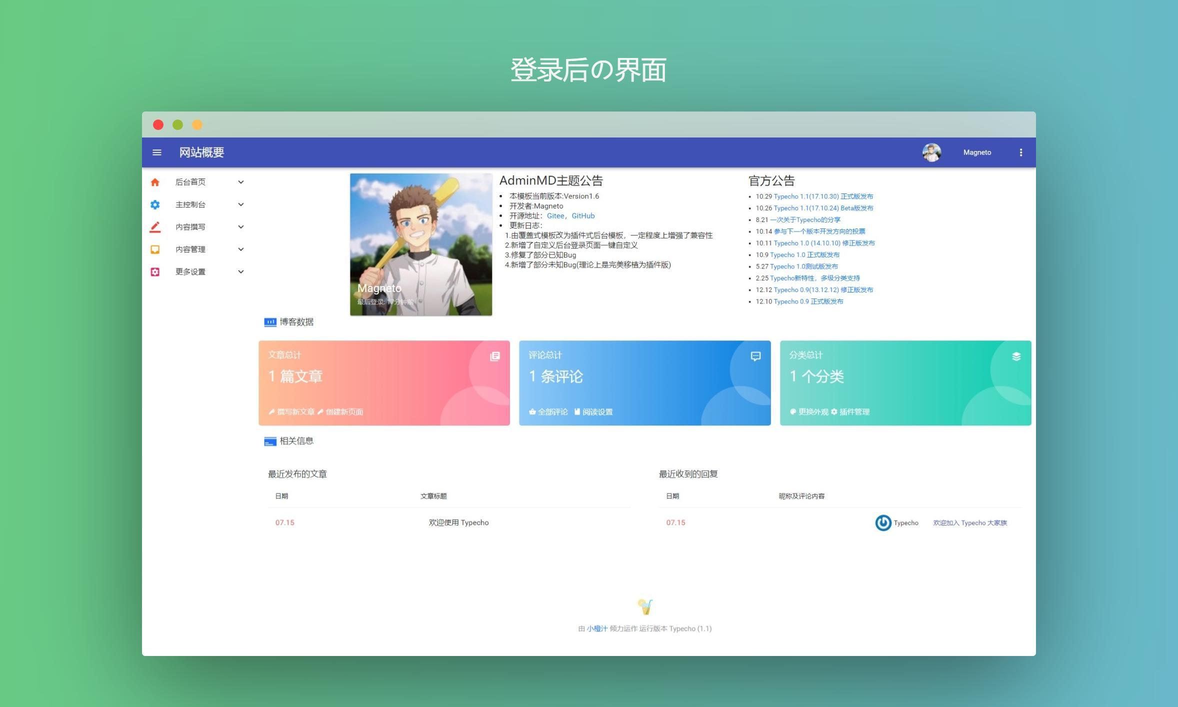
Task: Click the 后台首页 home icon
Action: 155,182
